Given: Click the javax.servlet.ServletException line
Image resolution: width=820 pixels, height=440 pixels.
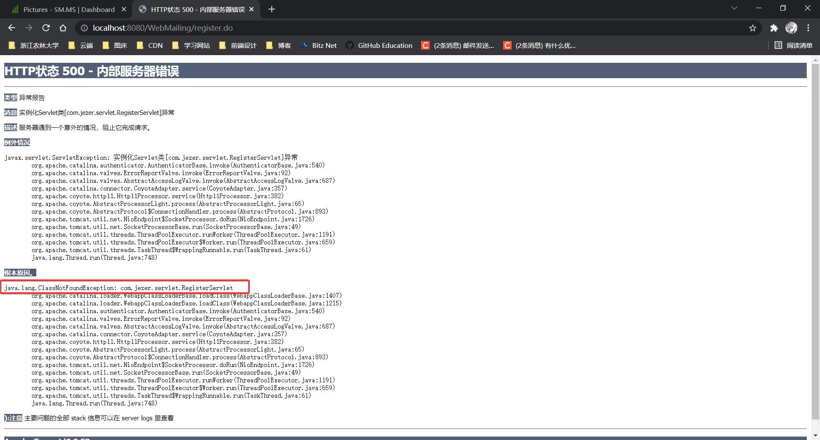Looking at the screenshot, I should [151, 158].
